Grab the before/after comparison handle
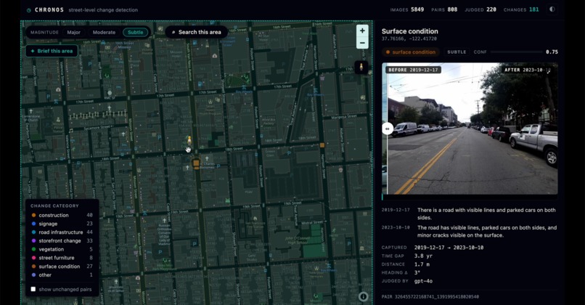Viewport: 585px width, 305px height. pos(388,129)
